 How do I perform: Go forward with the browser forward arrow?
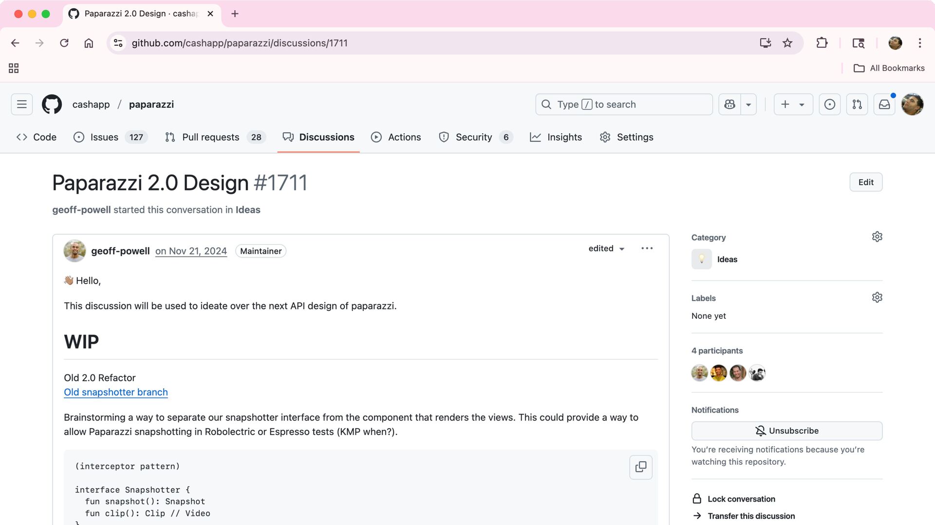39,43
